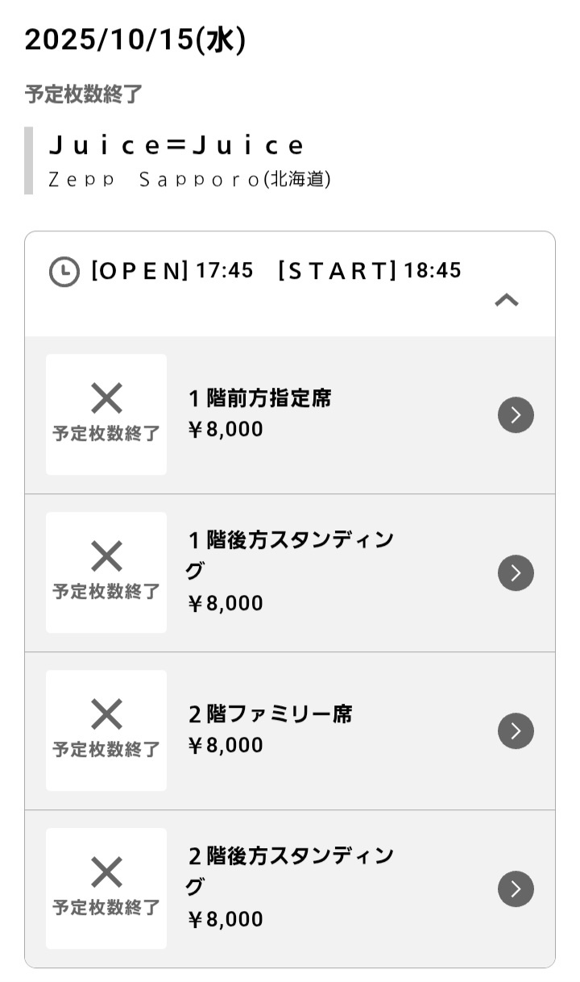
Task: Select the 1階前方指定席 ticket name
Action: [259, 398]
